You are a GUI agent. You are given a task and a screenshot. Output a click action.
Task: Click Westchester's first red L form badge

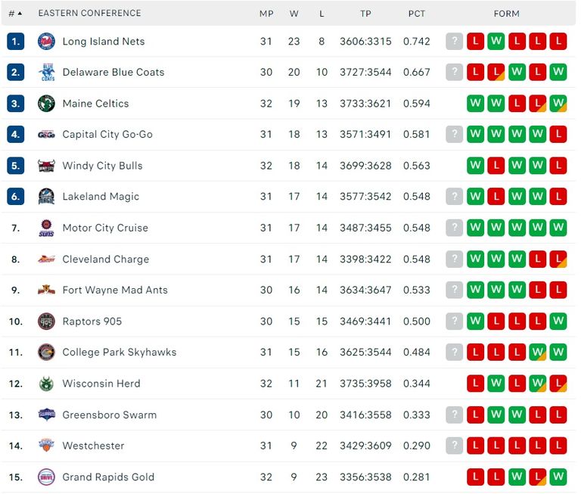[x=475, y=446]
